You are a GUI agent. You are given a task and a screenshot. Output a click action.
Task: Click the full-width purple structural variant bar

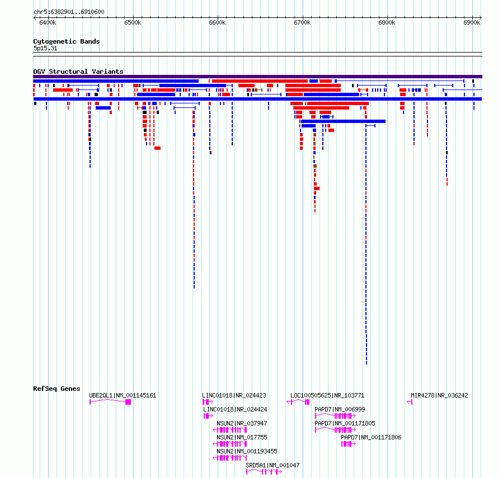pos(257,77)
